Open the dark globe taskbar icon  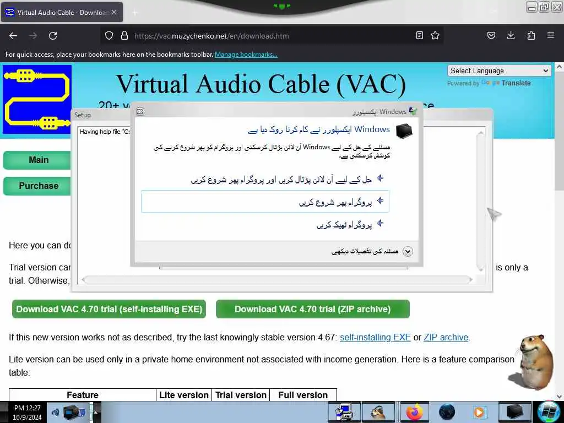click(x=447, y=412)
